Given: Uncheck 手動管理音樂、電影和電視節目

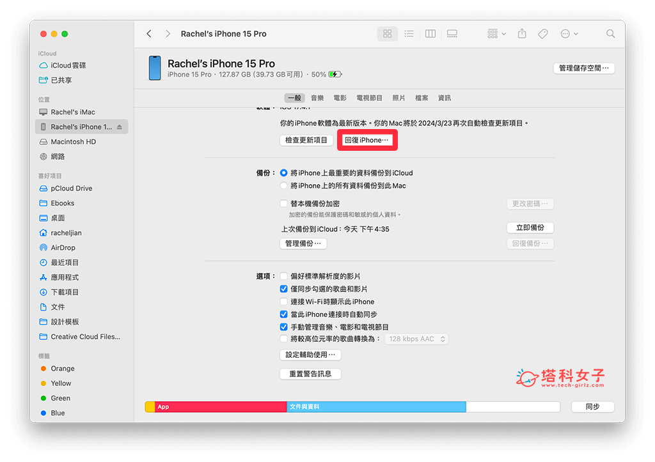Looking at the screenshot, I should [x=283, y=327].
